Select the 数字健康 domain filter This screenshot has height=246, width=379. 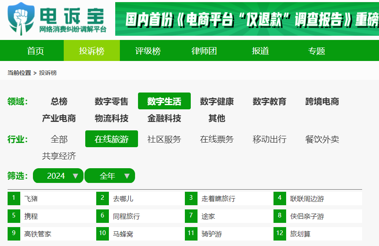tap(217, 101)
